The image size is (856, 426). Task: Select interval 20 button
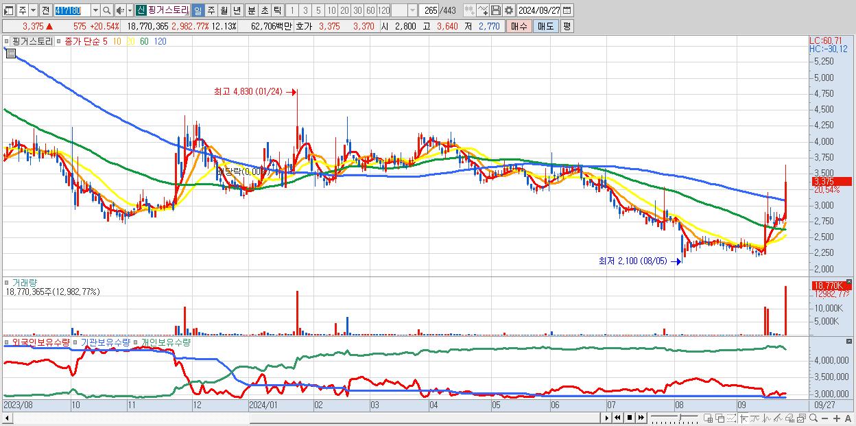[x=344, y=10]
